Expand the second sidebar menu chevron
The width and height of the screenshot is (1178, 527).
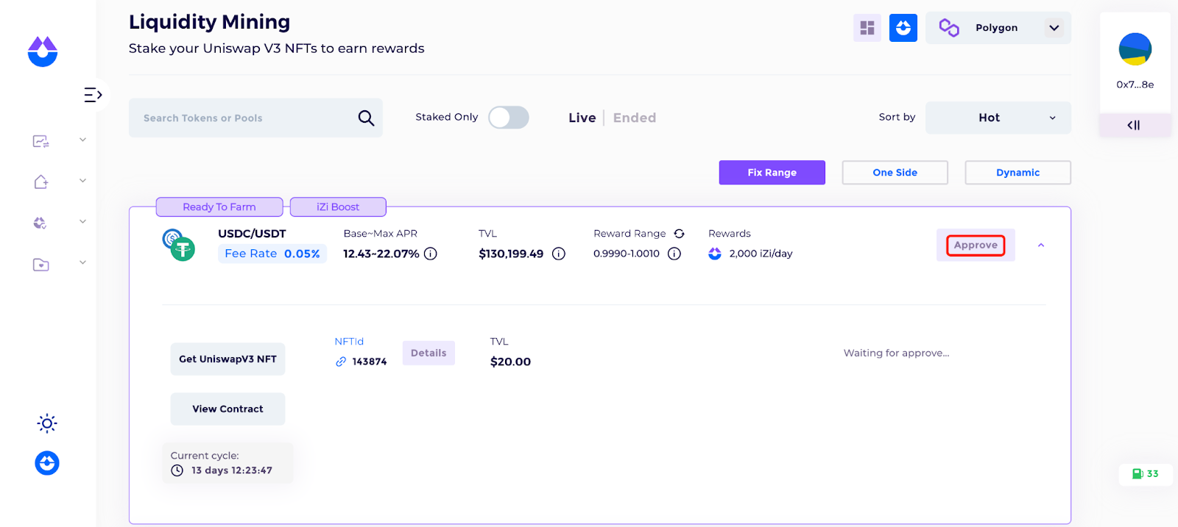point(82,180)
